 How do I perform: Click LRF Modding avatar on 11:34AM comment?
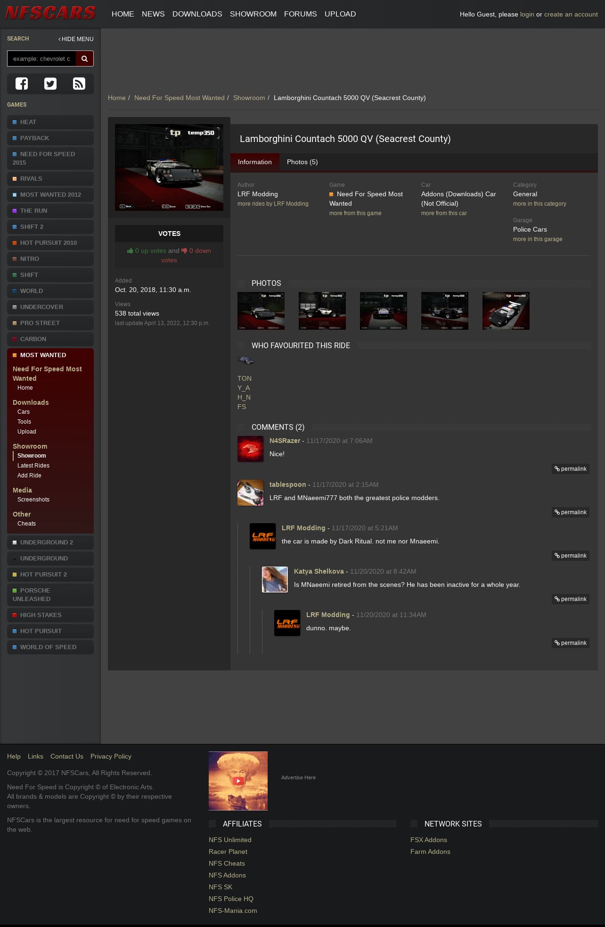click(287, 623)
